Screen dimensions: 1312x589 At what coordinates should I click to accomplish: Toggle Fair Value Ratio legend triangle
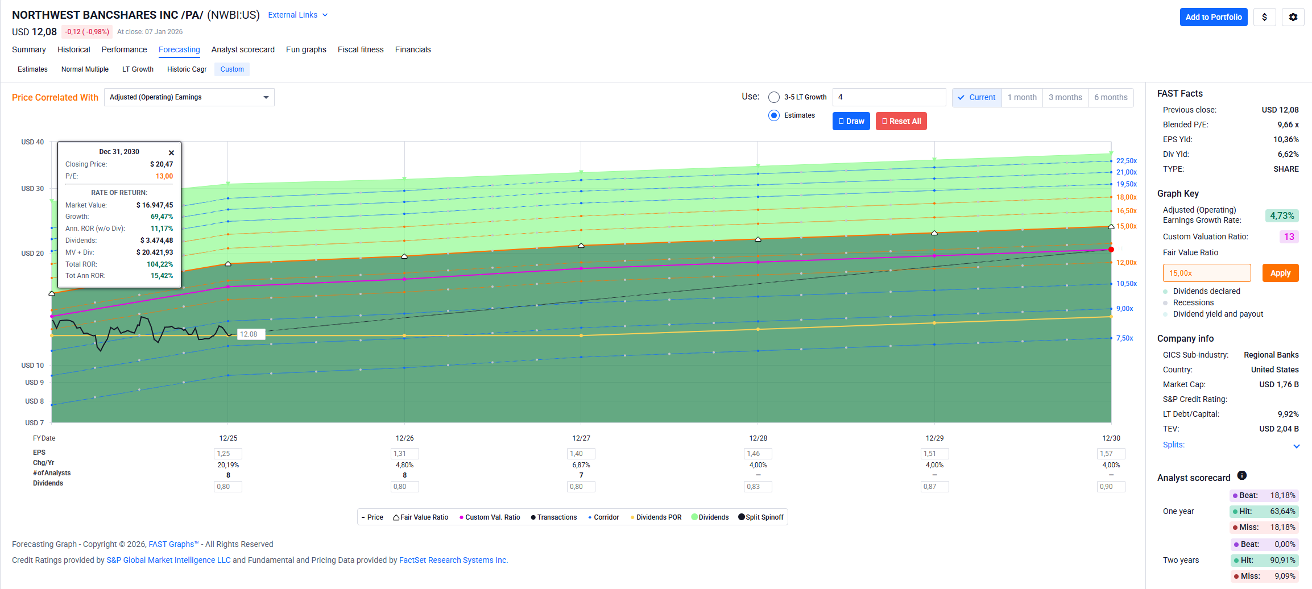point(396,517)
